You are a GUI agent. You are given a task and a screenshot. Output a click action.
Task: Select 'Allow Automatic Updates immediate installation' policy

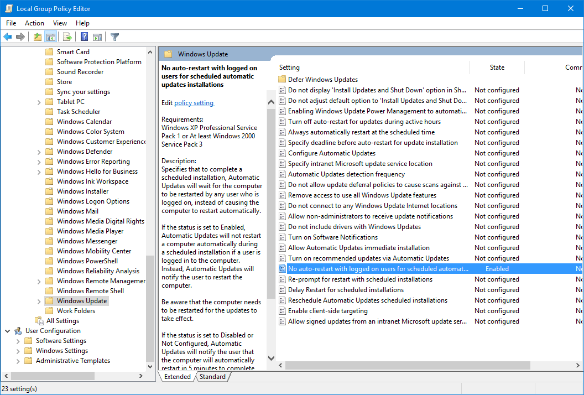click(x=359, y=247)
